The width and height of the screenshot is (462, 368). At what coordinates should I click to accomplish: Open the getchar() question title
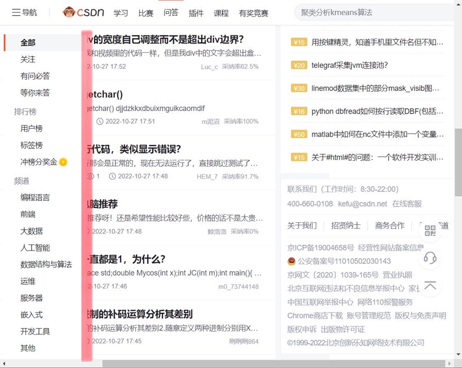tap(105, 95)
